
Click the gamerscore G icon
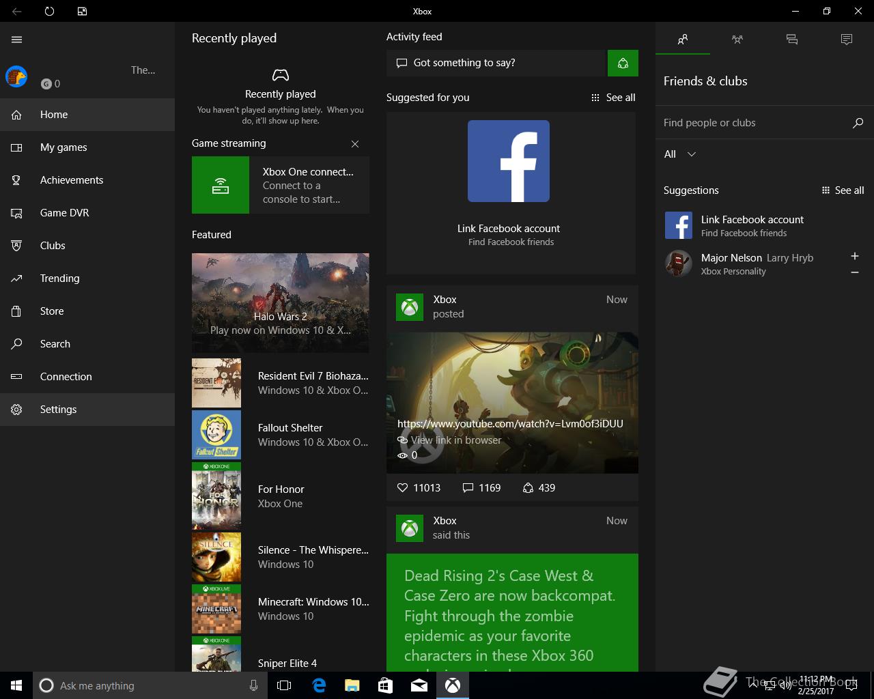tap(46, 84)
